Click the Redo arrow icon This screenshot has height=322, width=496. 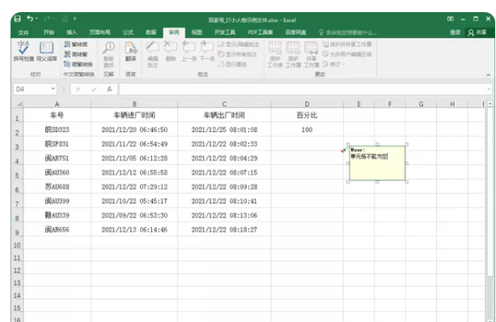pyautogui.click(x=48, y=19)
